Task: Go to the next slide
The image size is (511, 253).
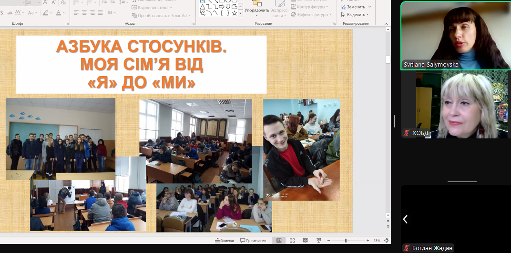Action: pyautogui.click(x=388, y=227)
